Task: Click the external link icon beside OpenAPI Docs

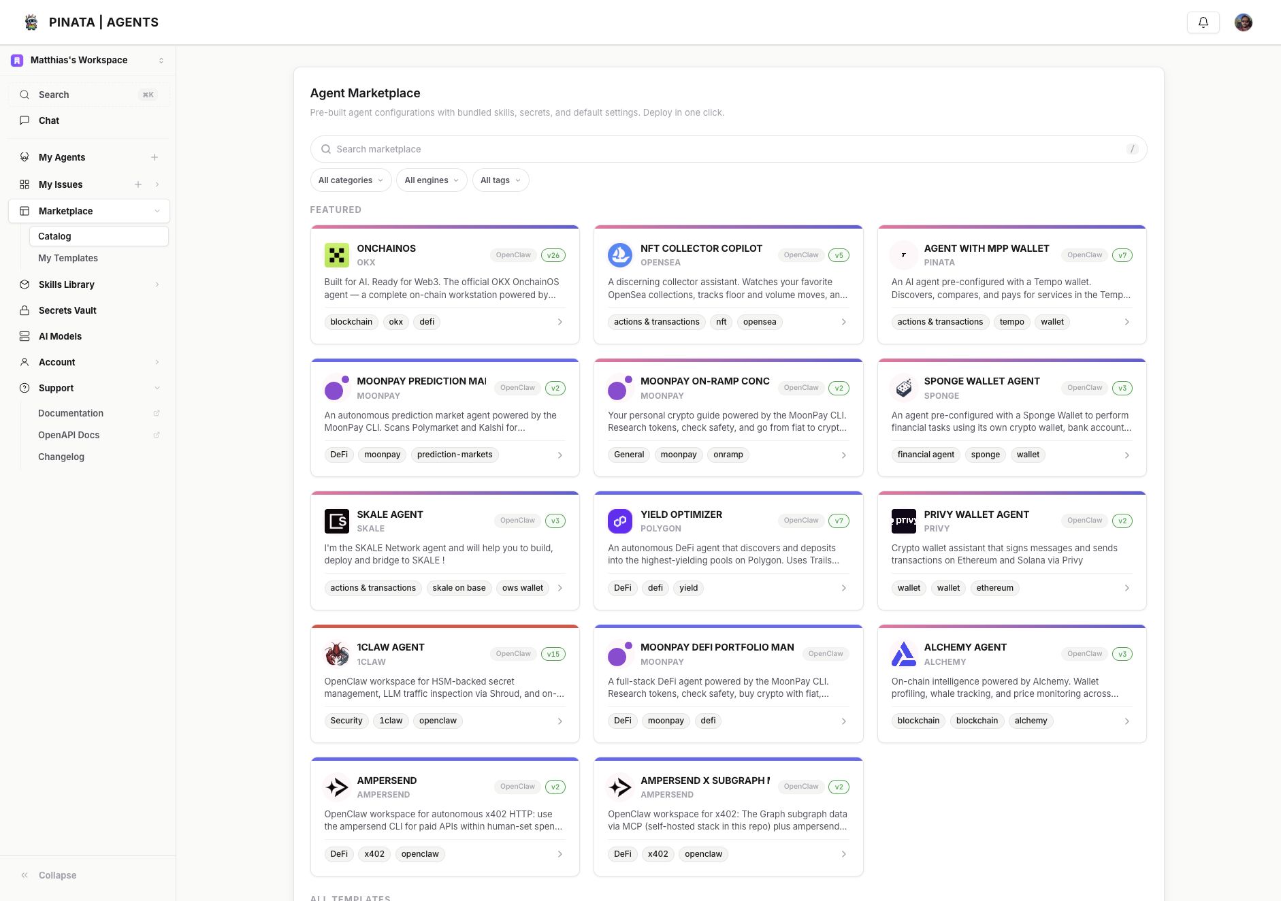Action: (157, 435)
